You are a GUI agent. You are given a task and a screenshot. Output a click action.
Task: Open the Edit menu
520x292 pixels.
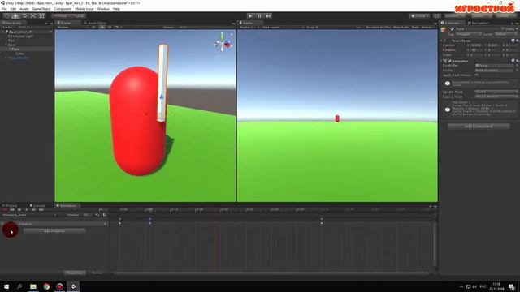pyautogui.click(x=13, y=9)
